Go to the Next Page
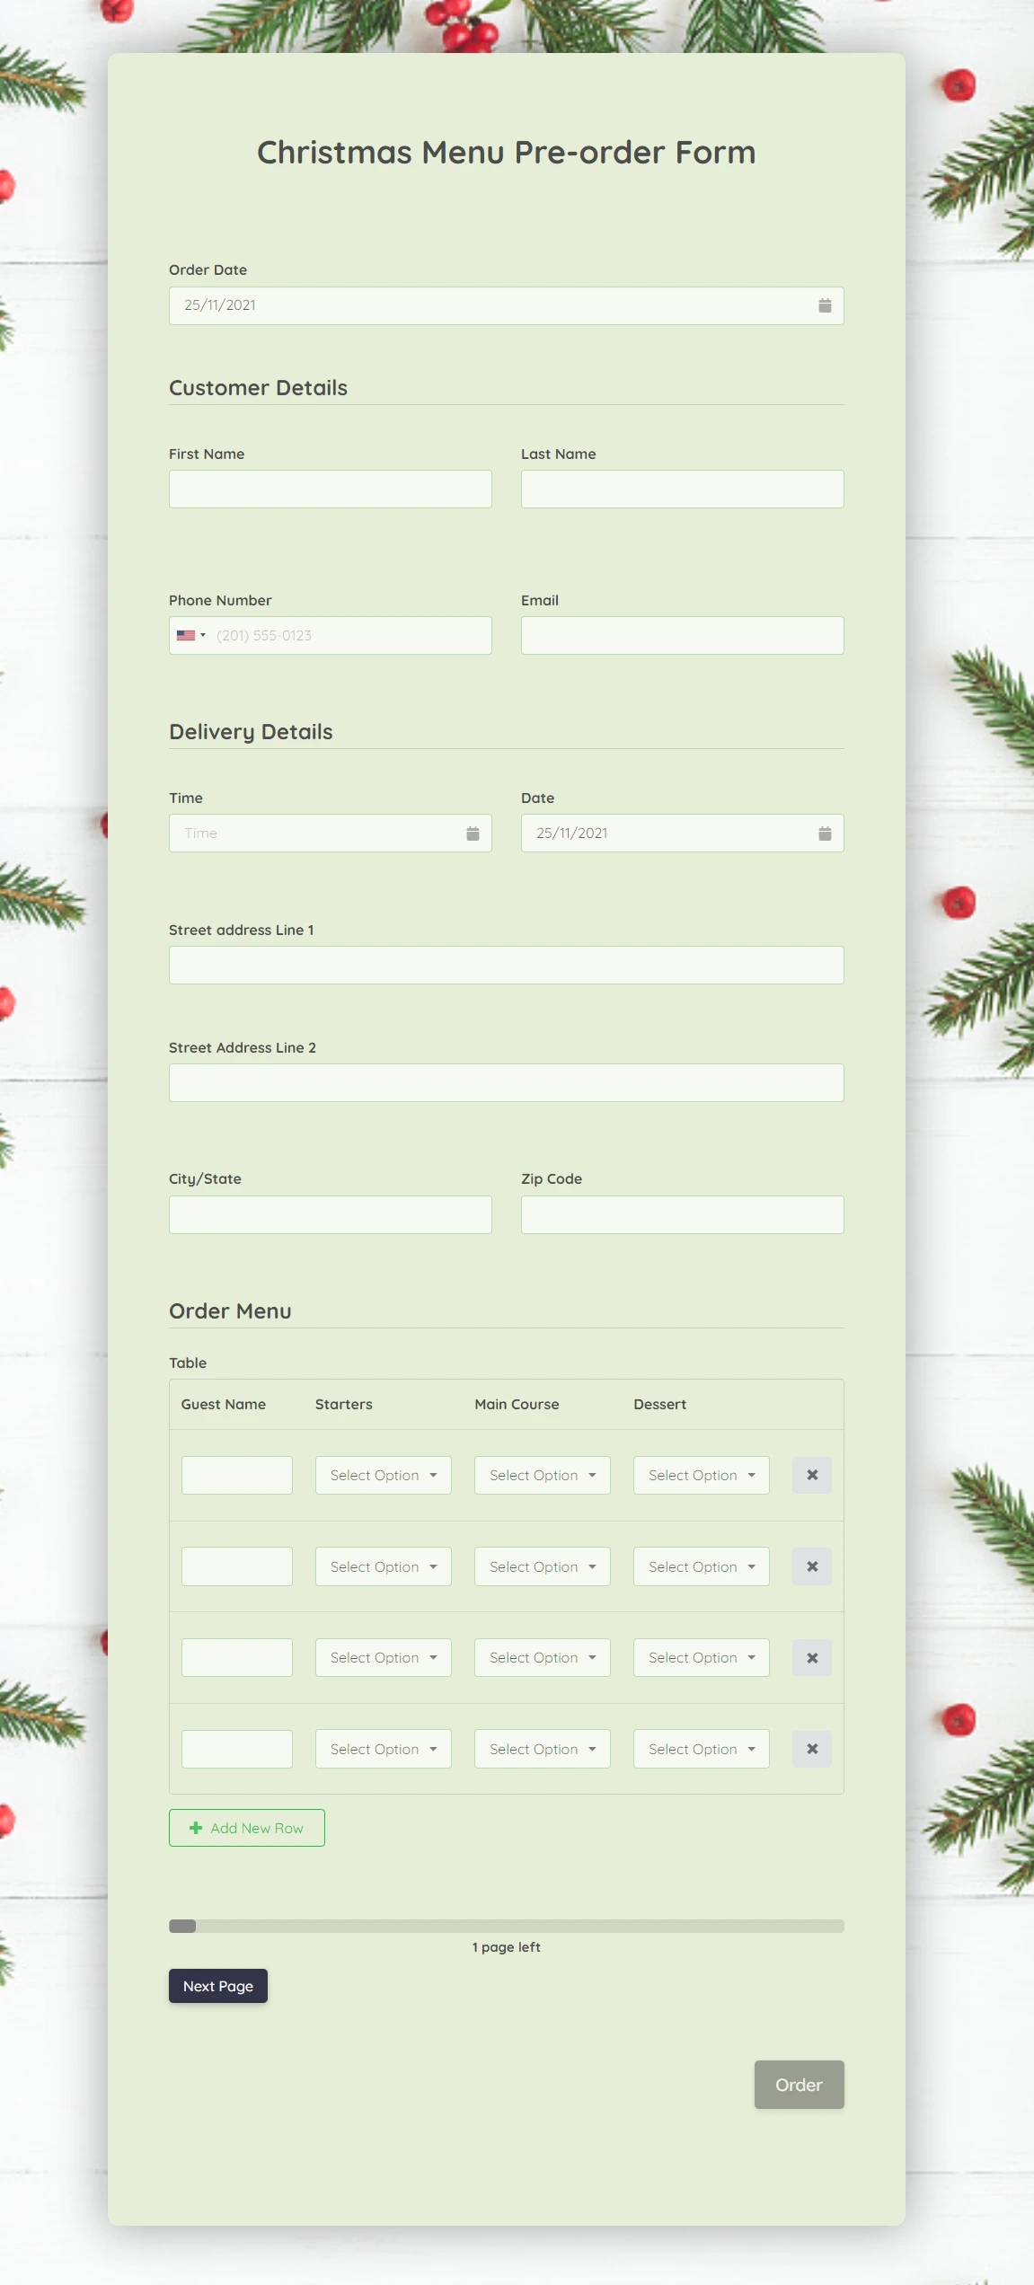Viewport: 1034px width, 2285px height. [218, 1986]
